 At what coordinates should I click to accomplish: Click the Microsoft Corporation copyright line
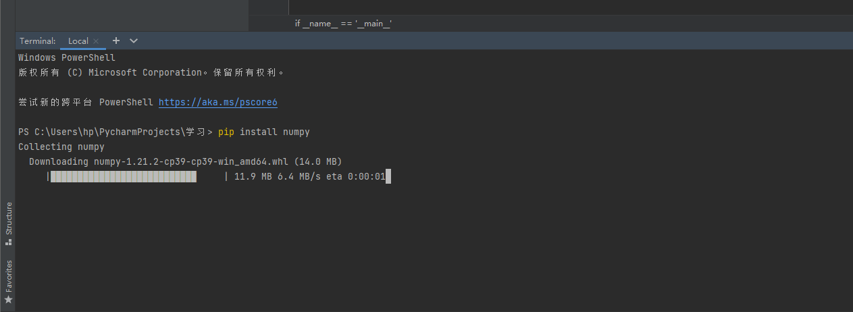click(152, 72)
